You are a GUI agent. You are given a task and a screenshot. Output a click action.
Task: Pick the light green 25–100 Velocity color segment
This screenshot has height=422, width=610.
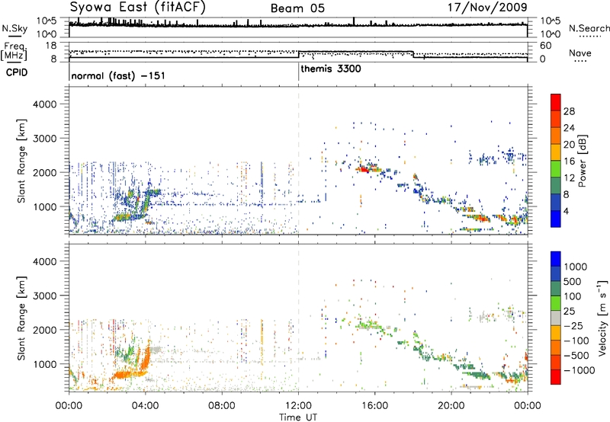[x=556, y=303]
